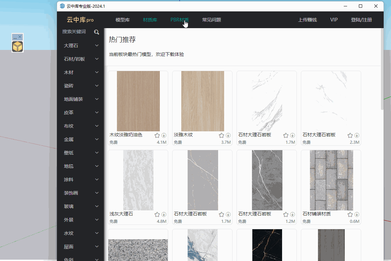Click download icon for 石材铺装材质
The image size is (391, 261).
click(x=357, y=214)
